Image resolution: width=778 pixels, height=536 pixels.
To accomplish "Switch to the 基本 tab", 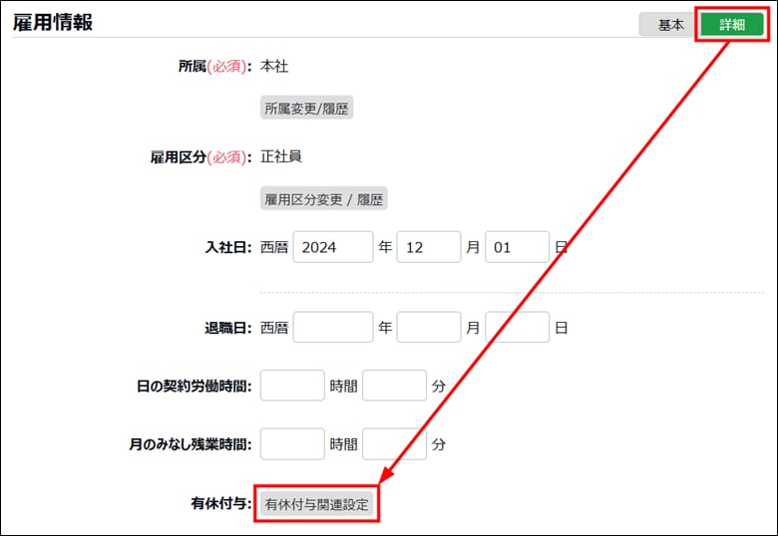I will [670, 25].
